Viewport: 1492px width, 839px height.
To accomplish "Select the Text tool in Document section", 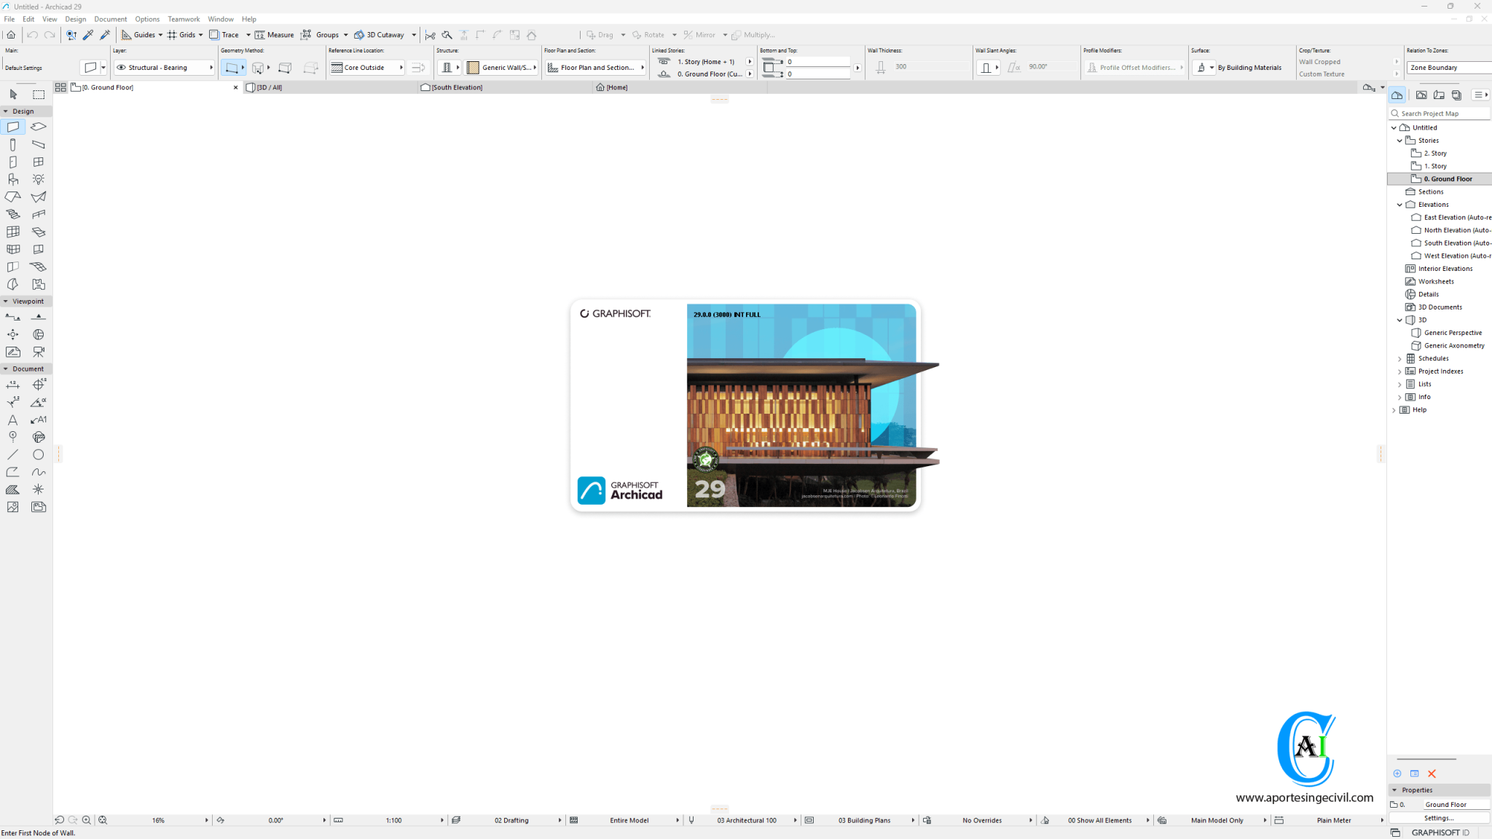I will pyautogui.click(x=12, y=419).
